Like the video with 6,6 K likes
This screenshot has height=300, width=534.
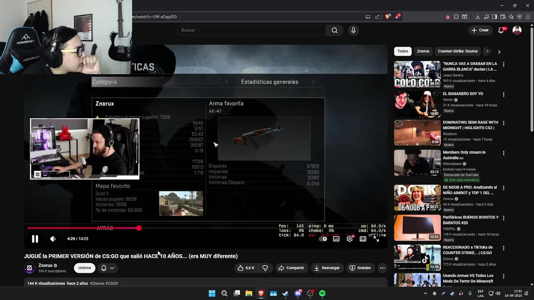coord(246,268)
